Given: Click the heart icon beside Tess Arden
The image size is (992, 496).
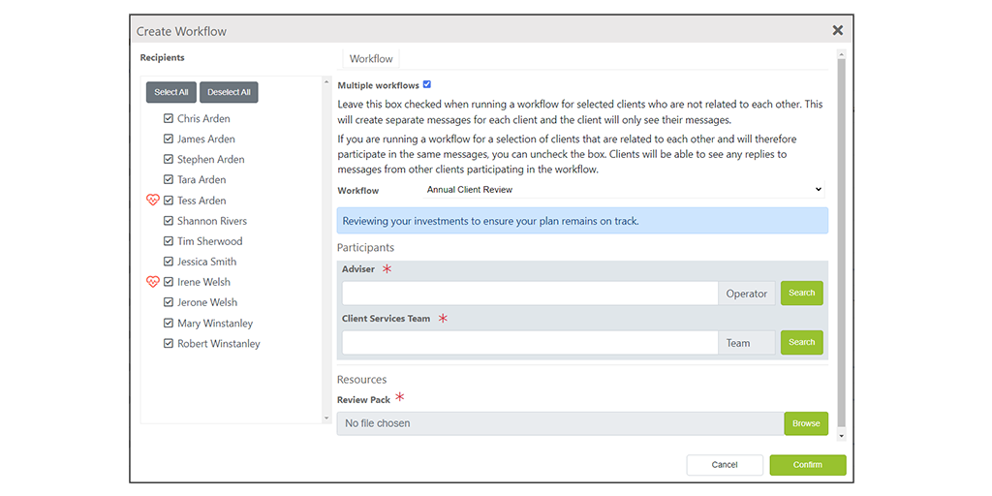Looking at the screenshot, I should (152, 201).
